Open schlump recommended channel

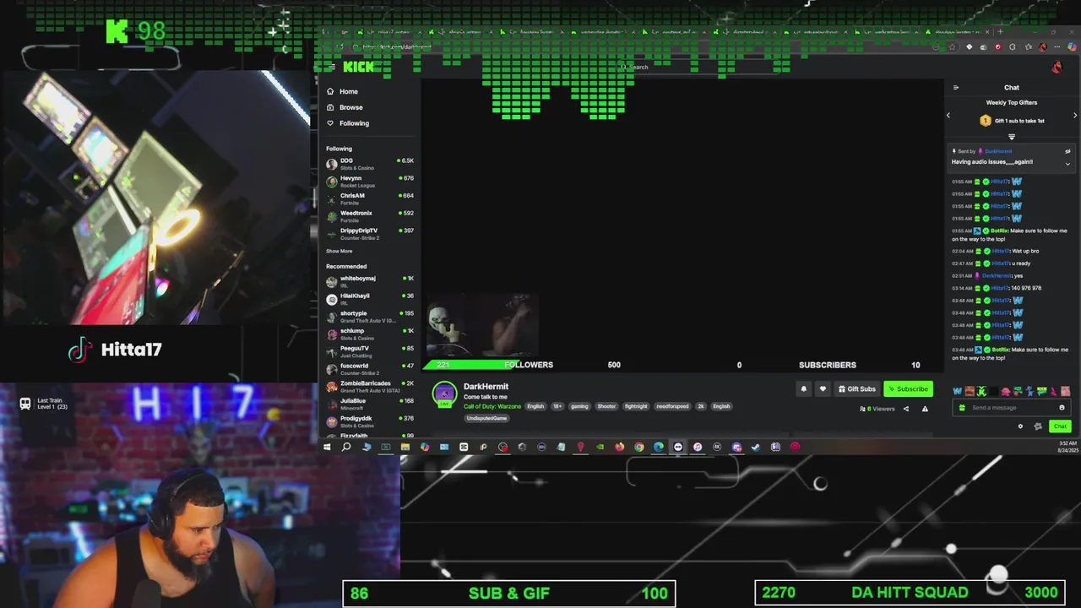pyautogui.click(x=370, y=334)
